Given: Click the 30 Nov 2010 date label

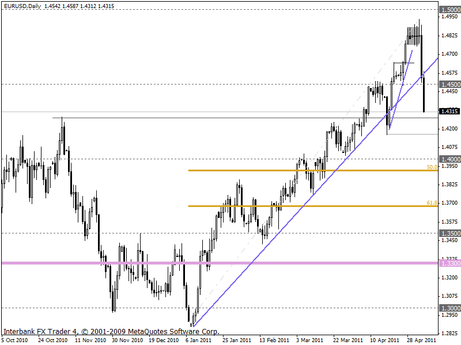Looking at the screenshot, I should 127,340.
